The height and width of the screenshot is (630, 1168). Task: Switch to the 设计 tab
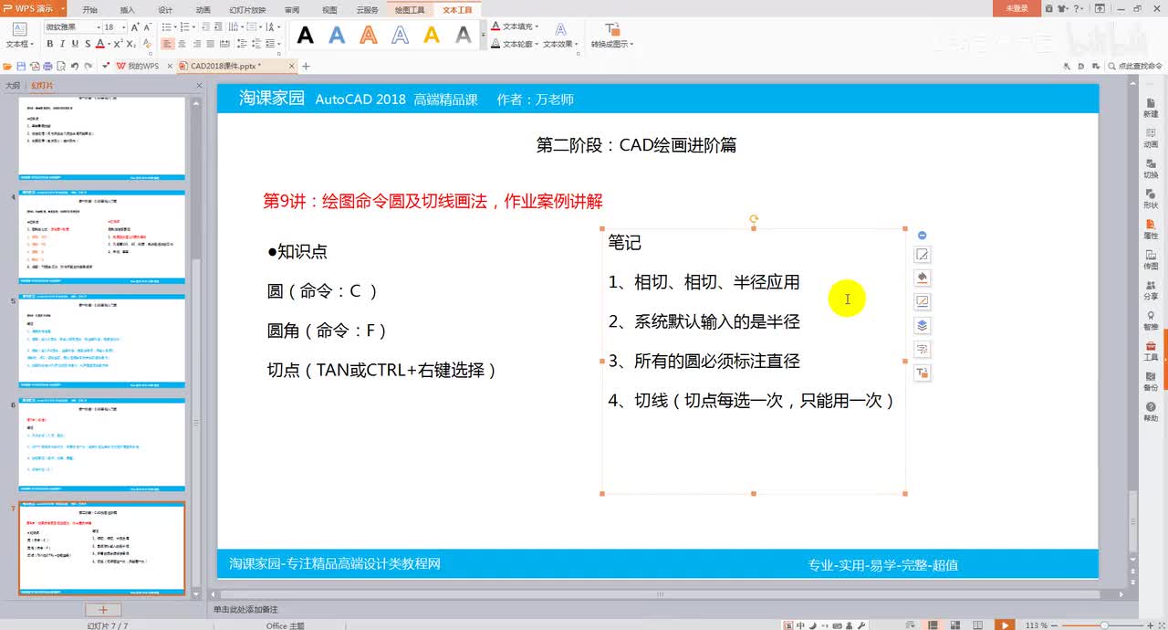[x=165, y=9]
